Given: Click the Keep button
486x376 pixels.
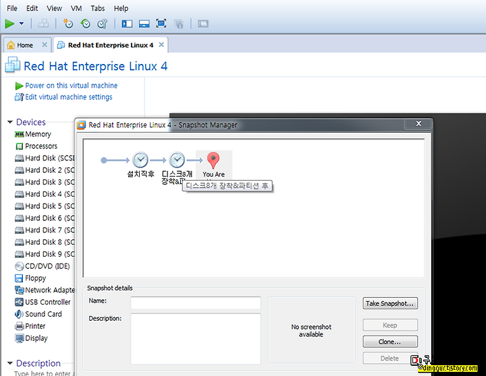Looking at the screenshot, I should point(390,325).
